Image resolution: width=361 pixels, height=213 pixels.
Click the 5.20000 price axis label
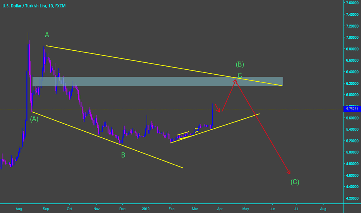click(x=352, y=141)
